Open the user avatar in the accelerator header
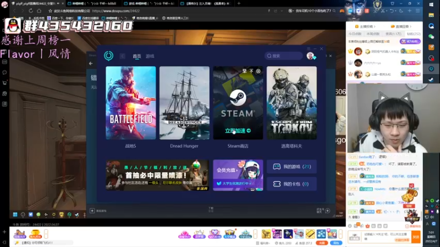The width and height of the screenshot is (440, 247). click(x=310, y=56)
